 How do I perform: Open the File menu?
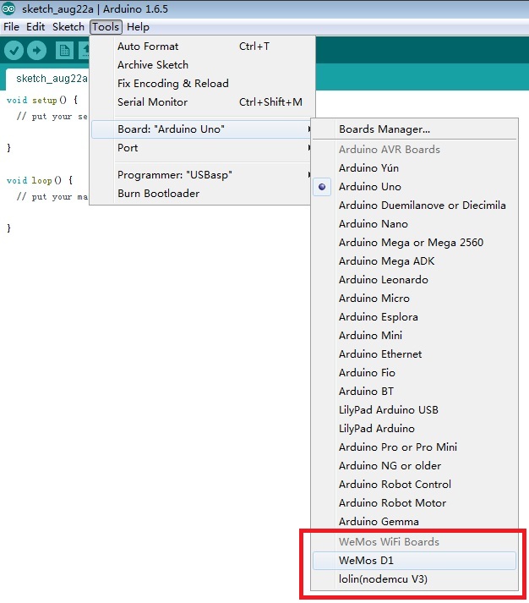click(11, 27)
